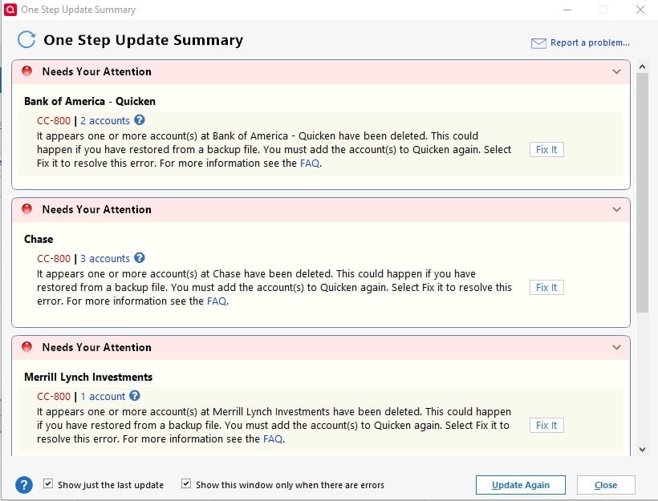658x501 pixels.
Task: Click Fix It for the Chase error
Action: (546, 287)
